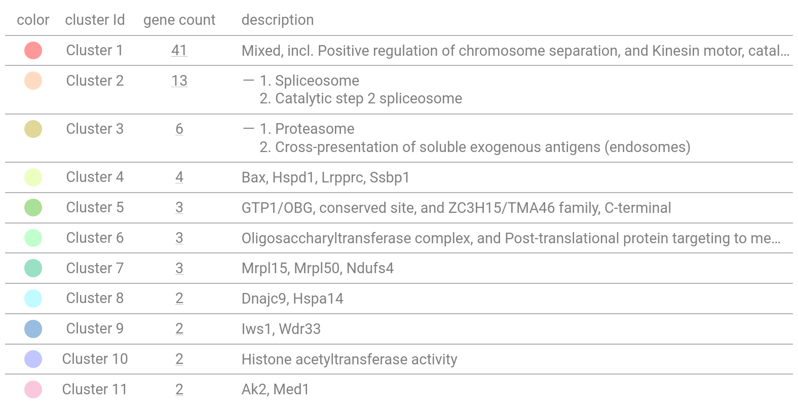Choose the lavender Cluster 10 color dot
Viewport: 798px width, 408px height.
(x=33, y=359)
